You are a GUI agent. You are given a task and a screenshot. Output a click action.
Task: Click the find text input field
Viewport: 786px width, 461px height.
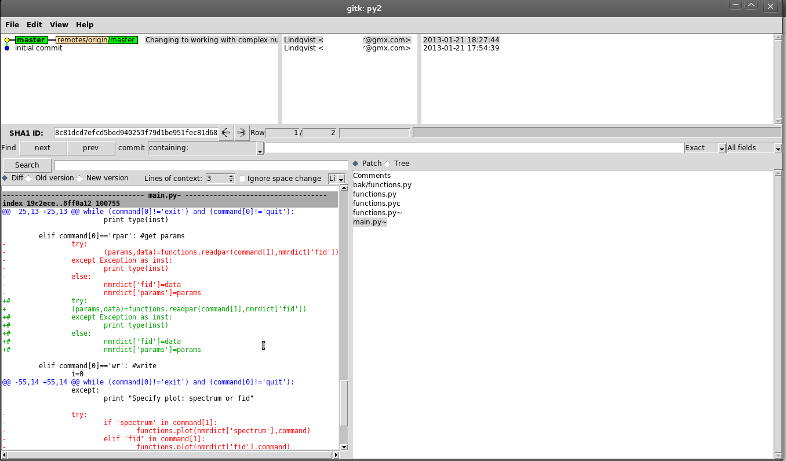474,148
